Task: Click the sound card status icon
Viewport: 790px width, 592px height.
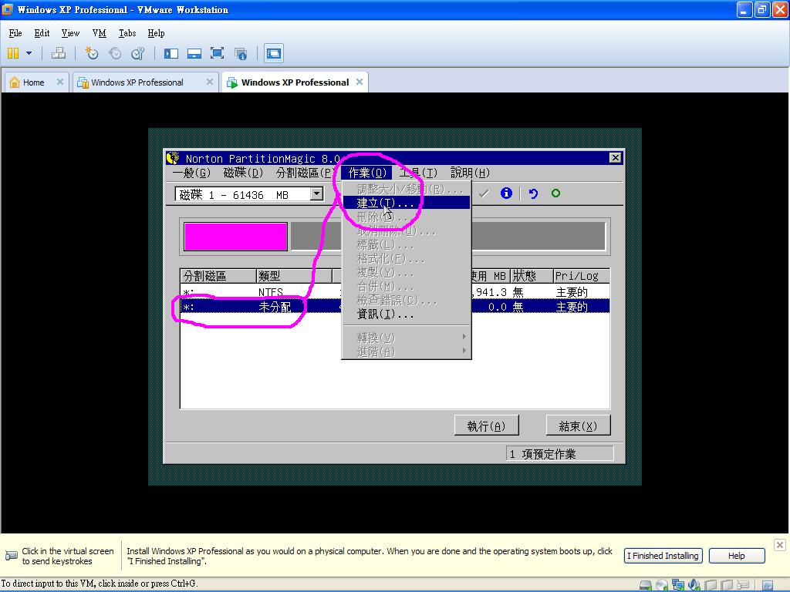Action: click(694, 584)
